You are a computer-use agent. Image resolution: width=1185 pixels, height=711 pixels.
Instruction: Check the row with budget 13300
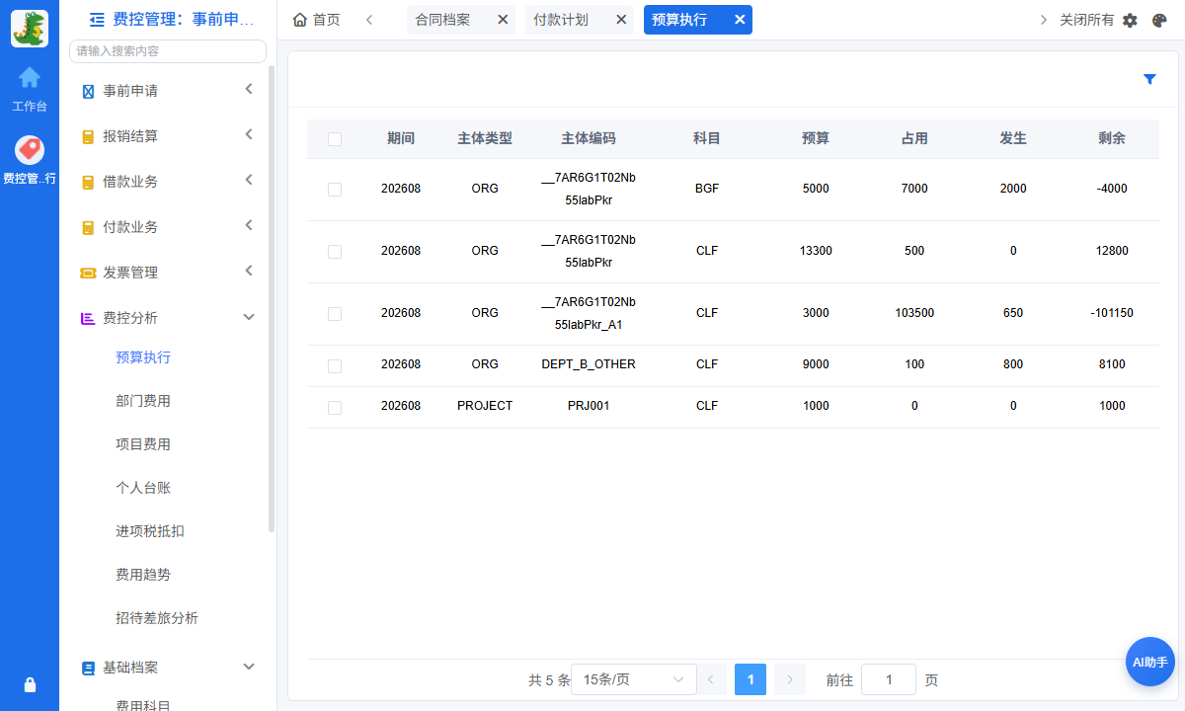335,252
